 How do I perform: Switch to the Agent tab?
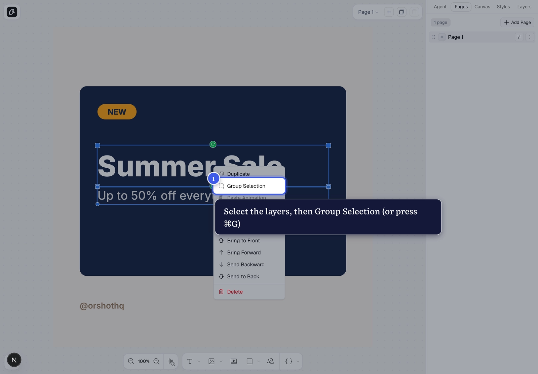440,7
